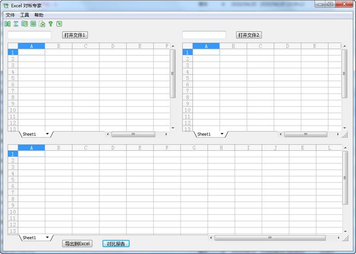
Task: Click the green question mark help icon
Action: tap(51, 24)
